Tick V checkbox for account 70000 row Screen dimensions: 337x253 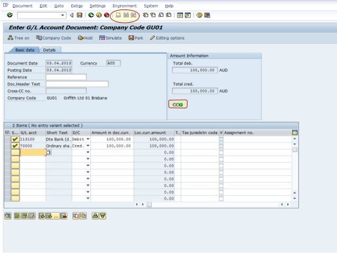tap(221, 146)
